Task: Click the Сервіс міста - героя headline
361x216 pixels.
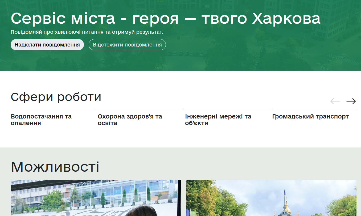Action: pos(166,19)
